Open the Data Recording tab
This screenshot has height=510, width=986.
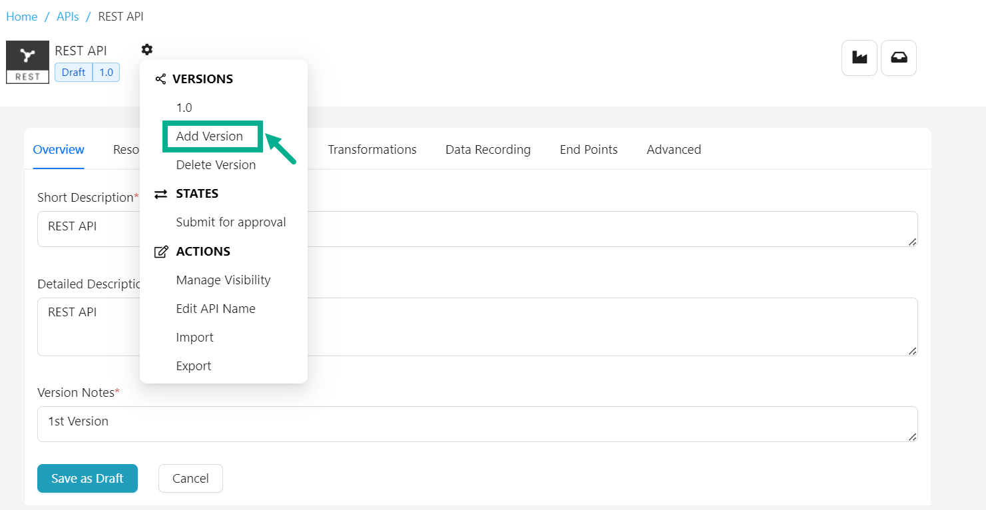click(x=488, y=150)
